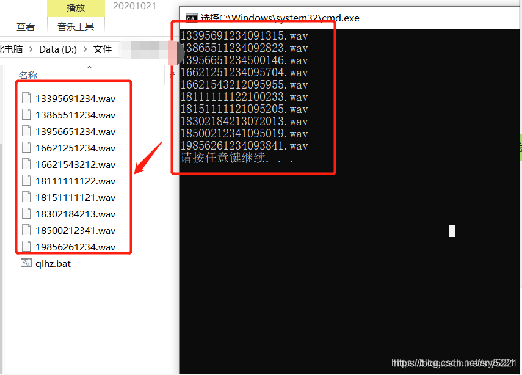522x375 pixels.
Task: Select file name 18500212341.wav in Explorer
Action: click(x=76, y=230)
